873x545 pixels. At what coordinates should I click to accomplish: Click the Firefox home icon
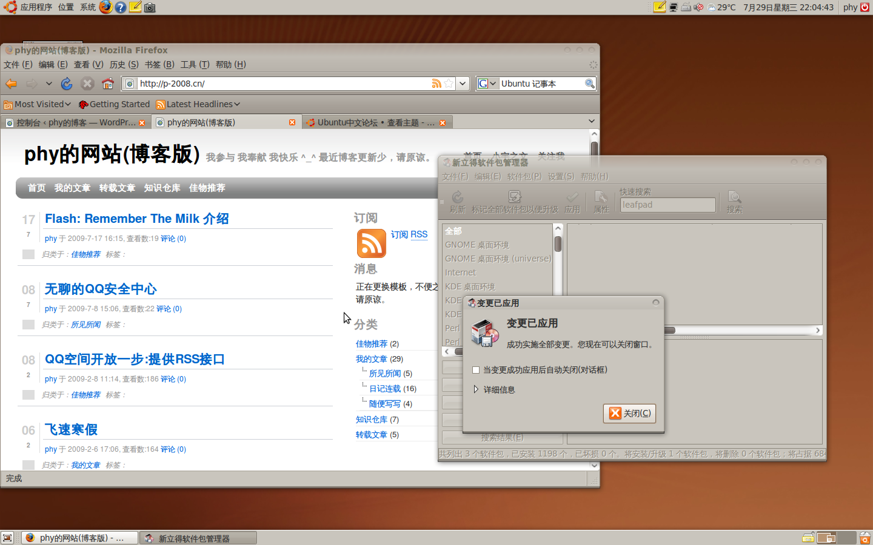[x=108, y=84]
